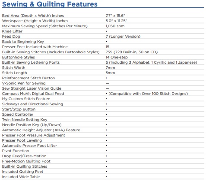
Task: Select the Sew Straight Laser Vision Guide row
Action: 103,88
